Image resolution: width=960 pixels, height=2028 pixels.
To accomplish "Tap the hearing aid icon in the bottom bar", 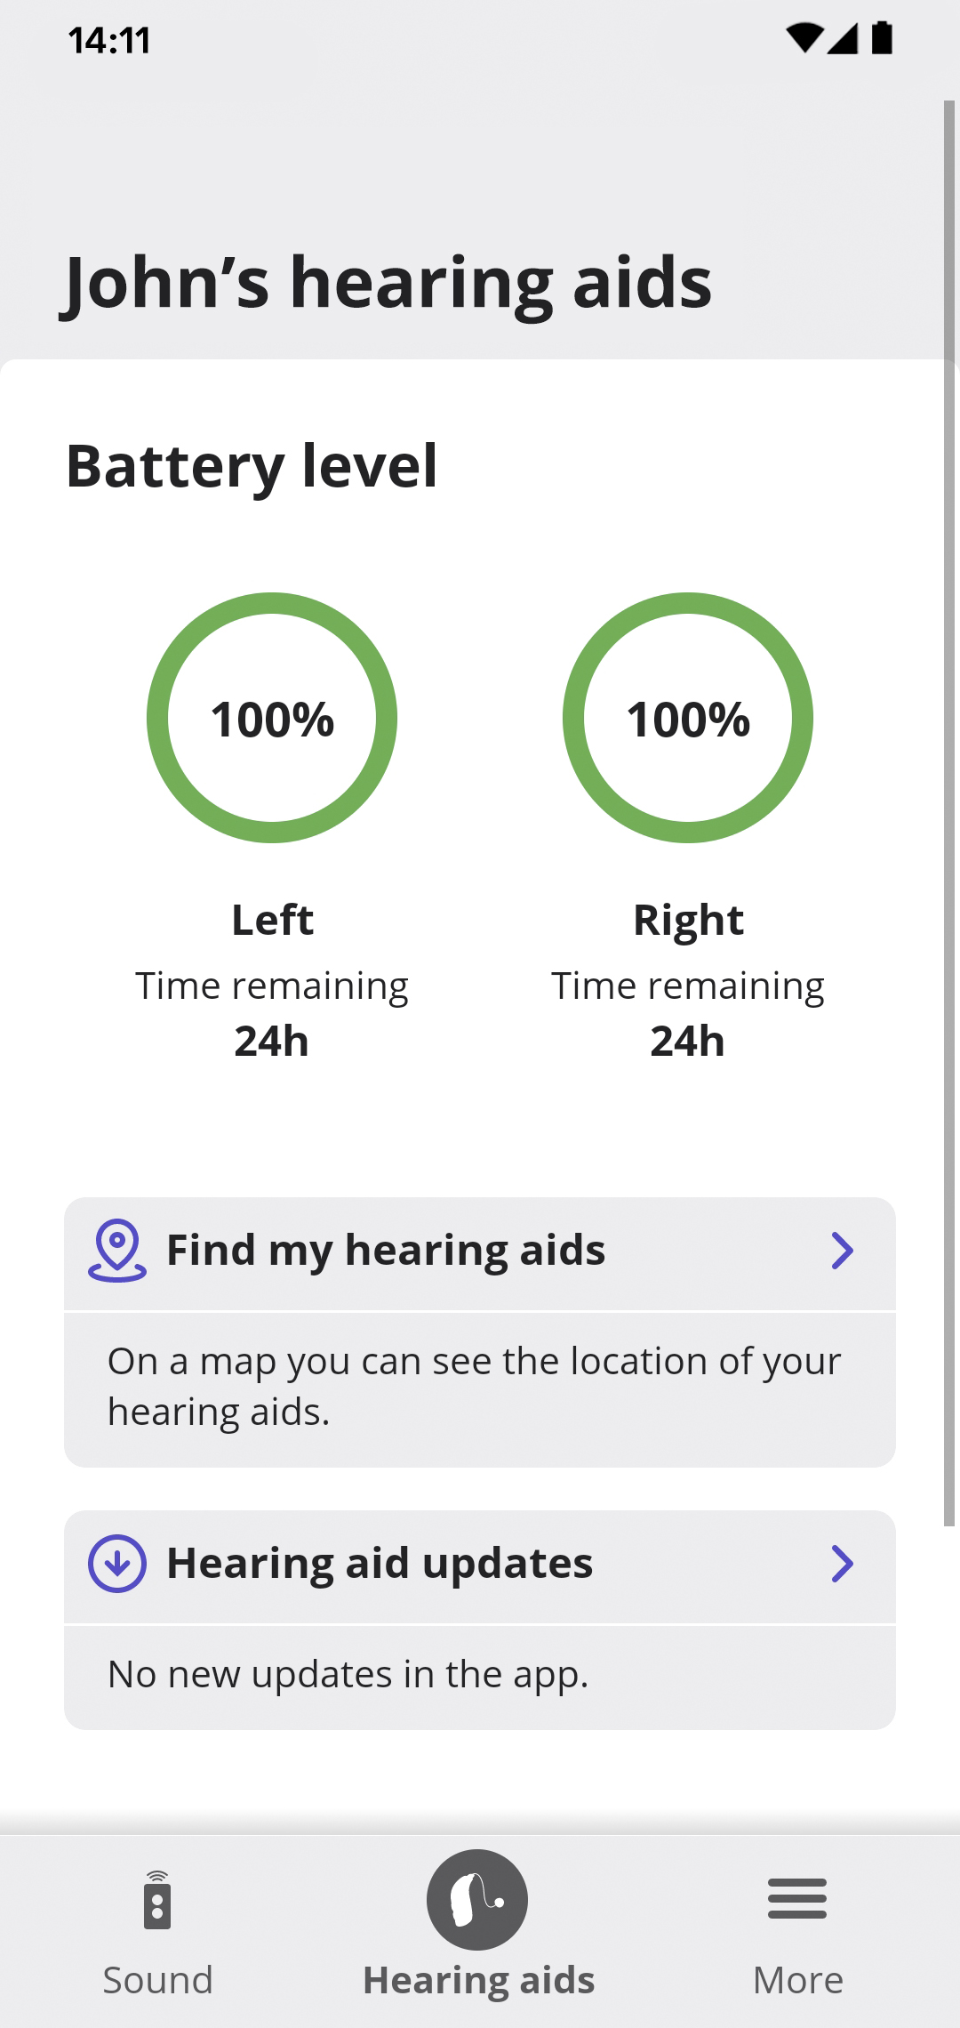I will (477, 1899).
